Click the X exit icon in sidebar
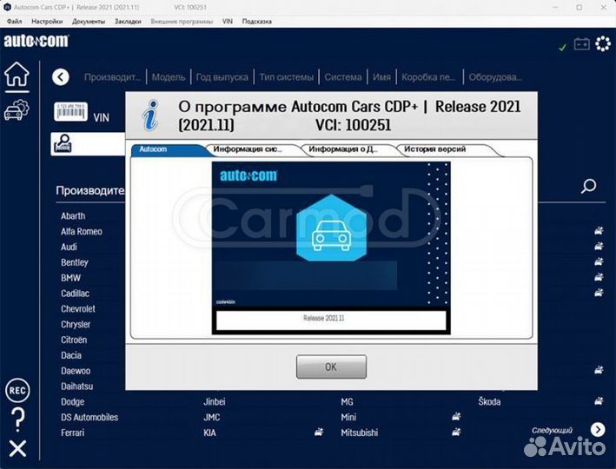Viewport: 616px width, 469px height. click(x=17, y=448)
